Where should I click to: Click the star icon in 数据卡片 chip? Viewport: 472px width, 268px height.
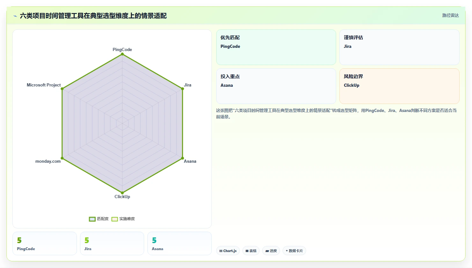[287, 251]
